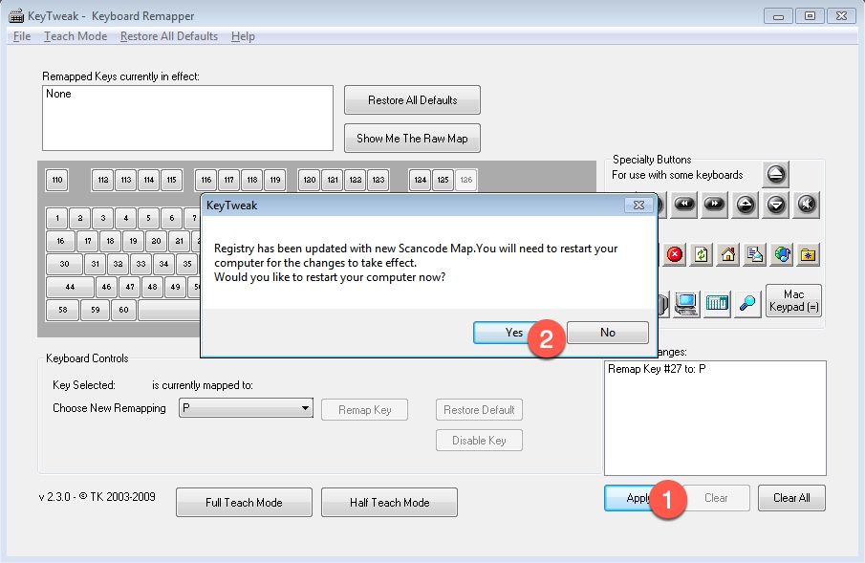Click the Home house icon button
This screenshot has width=865, height=563.
pos(728,254)
